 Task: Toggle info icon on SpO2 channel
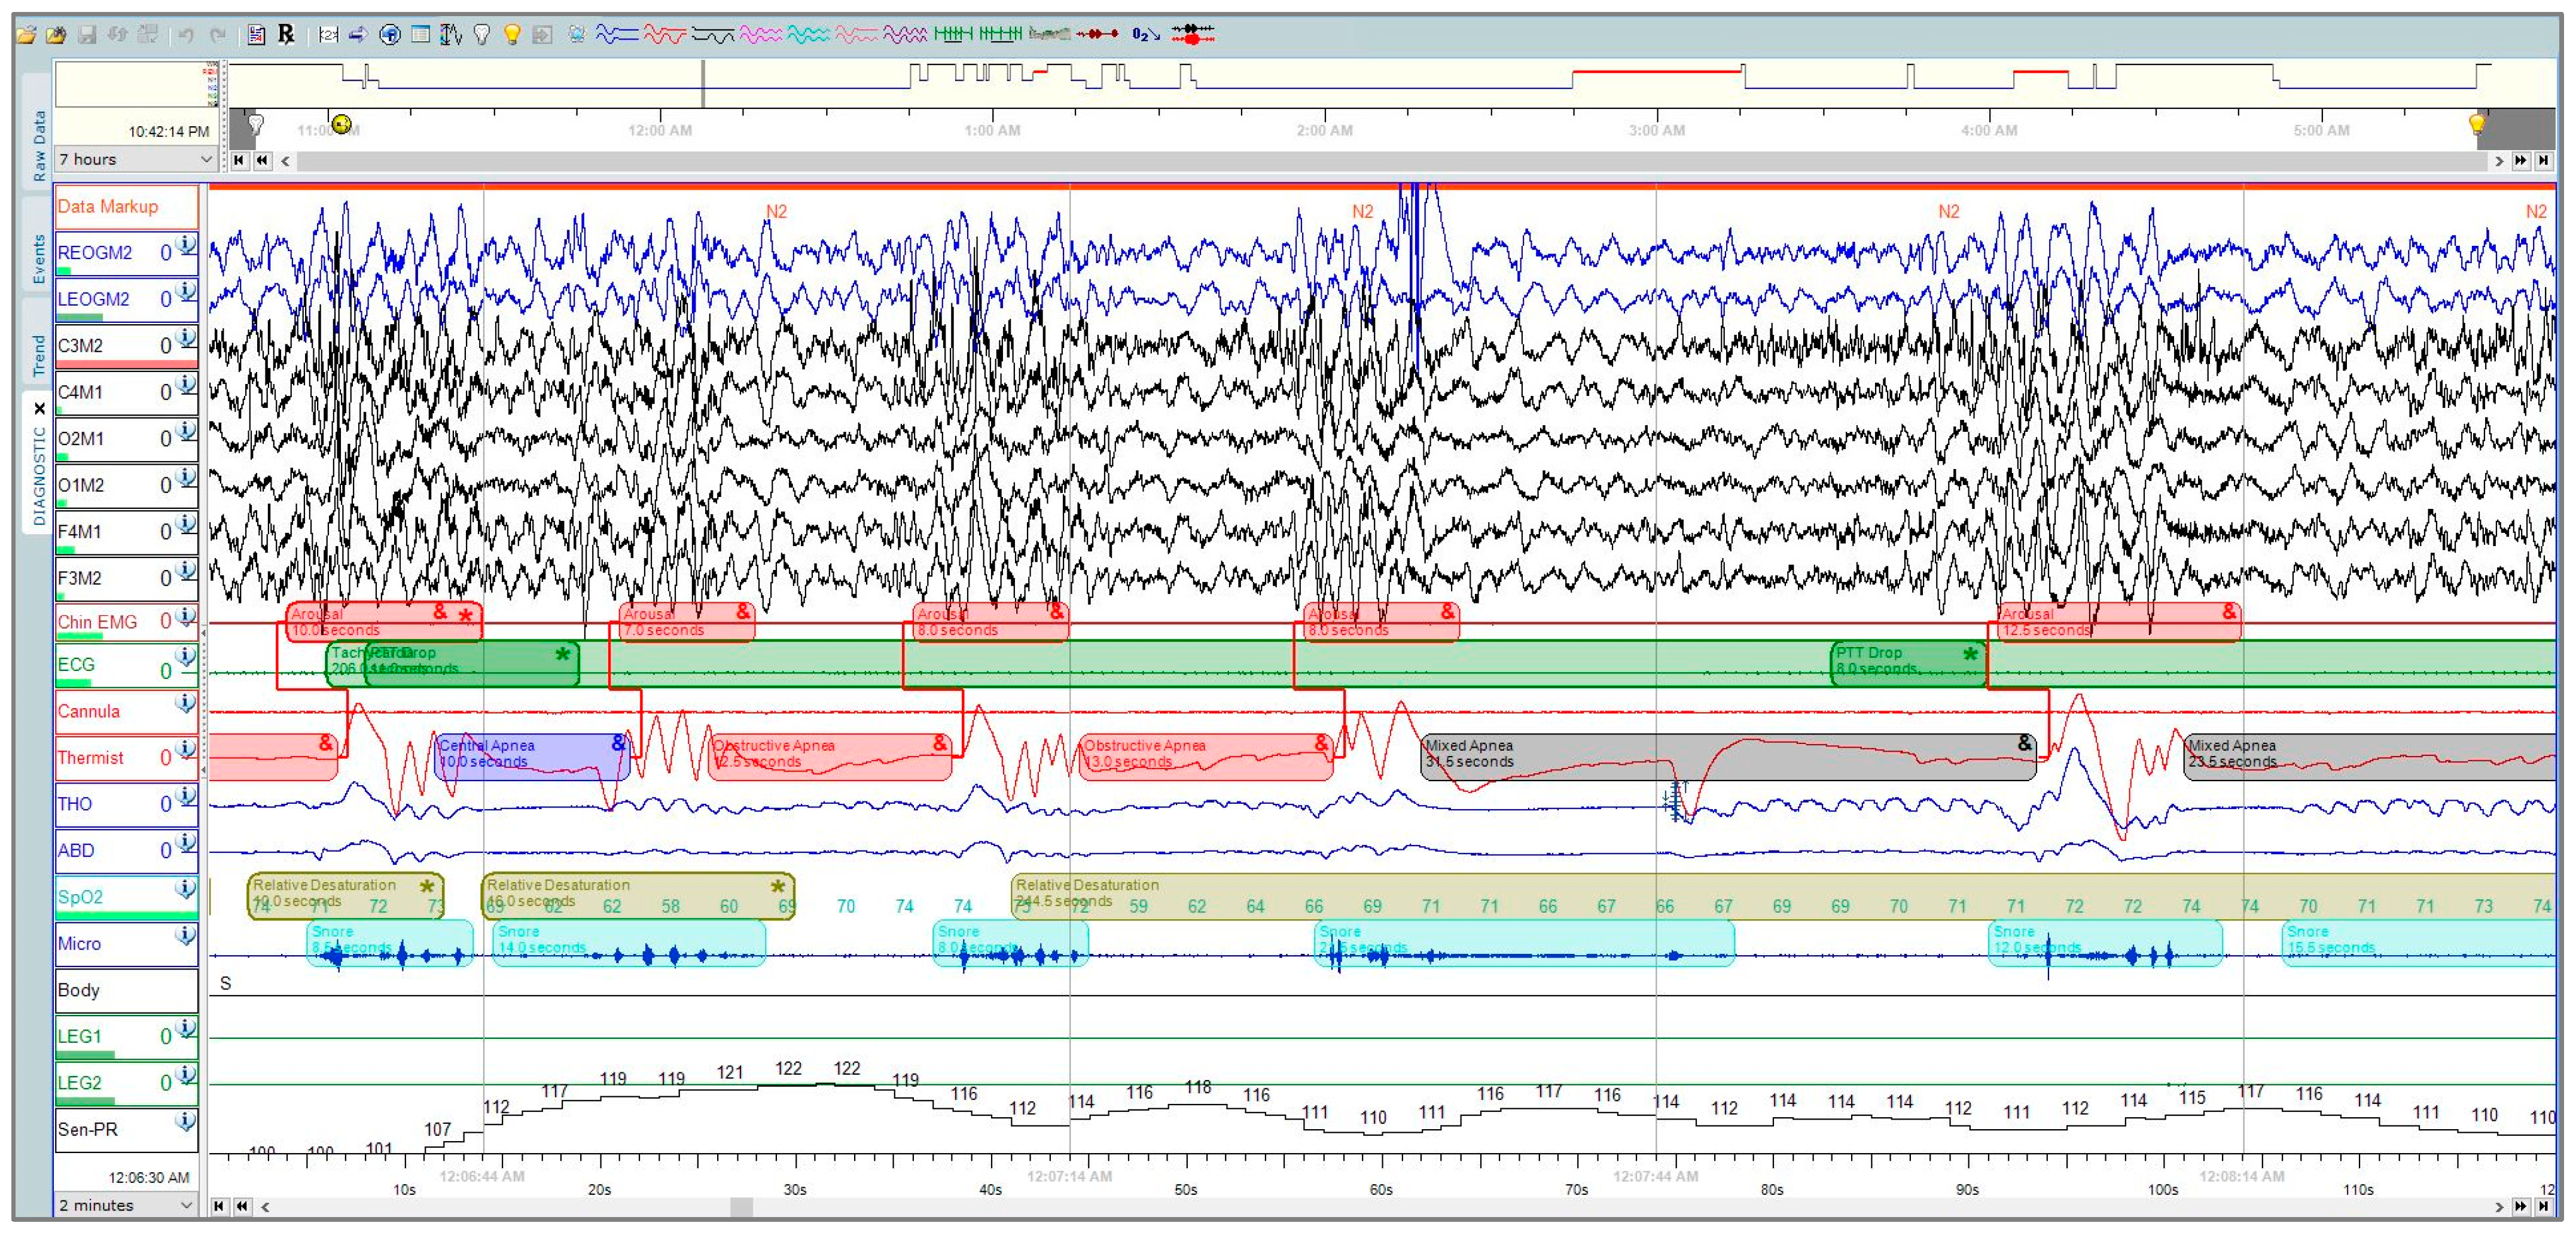point(186,888)
